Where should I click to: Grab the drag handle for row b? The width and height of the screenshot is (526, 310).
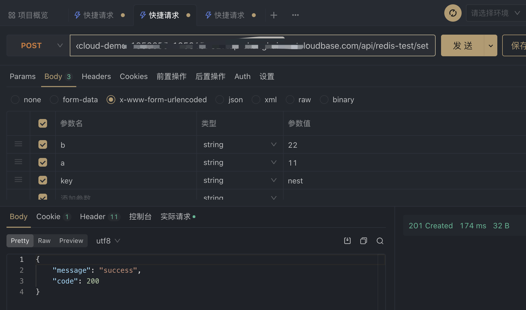point(18,144)
